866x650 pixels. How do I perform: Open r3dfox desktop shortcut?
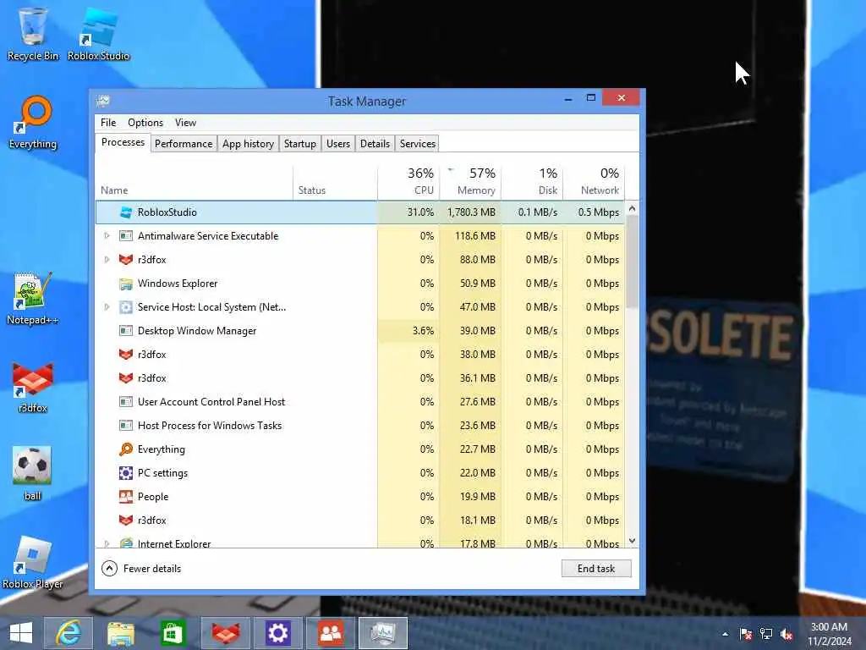(33, 387)
